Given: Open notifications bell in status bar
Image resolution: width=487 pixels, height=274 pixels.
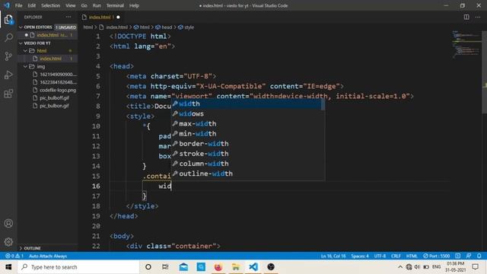Looking at the screenshot, I should [x=479, y=256].
